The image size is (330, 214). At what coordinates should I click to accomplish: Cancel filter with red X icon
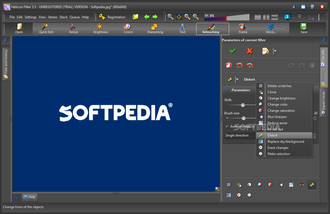point(249,51)
